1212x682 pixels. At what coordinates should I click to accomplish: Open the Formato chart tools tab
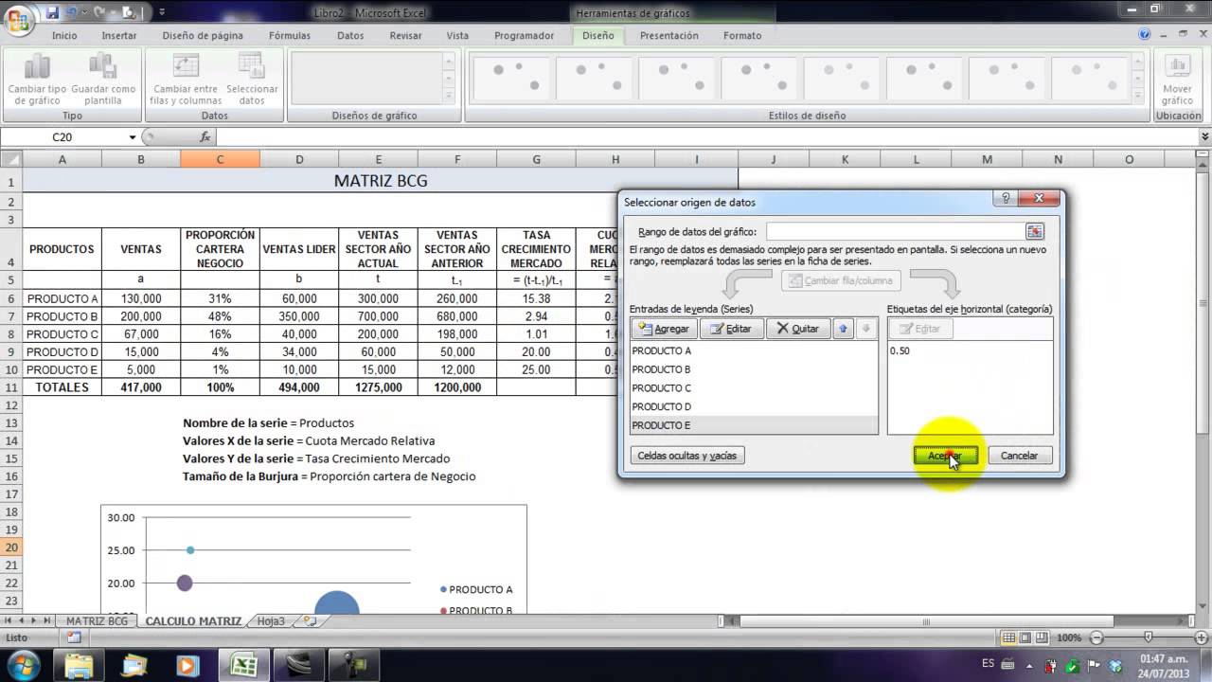pyautogui.click(x=742, y=36)
